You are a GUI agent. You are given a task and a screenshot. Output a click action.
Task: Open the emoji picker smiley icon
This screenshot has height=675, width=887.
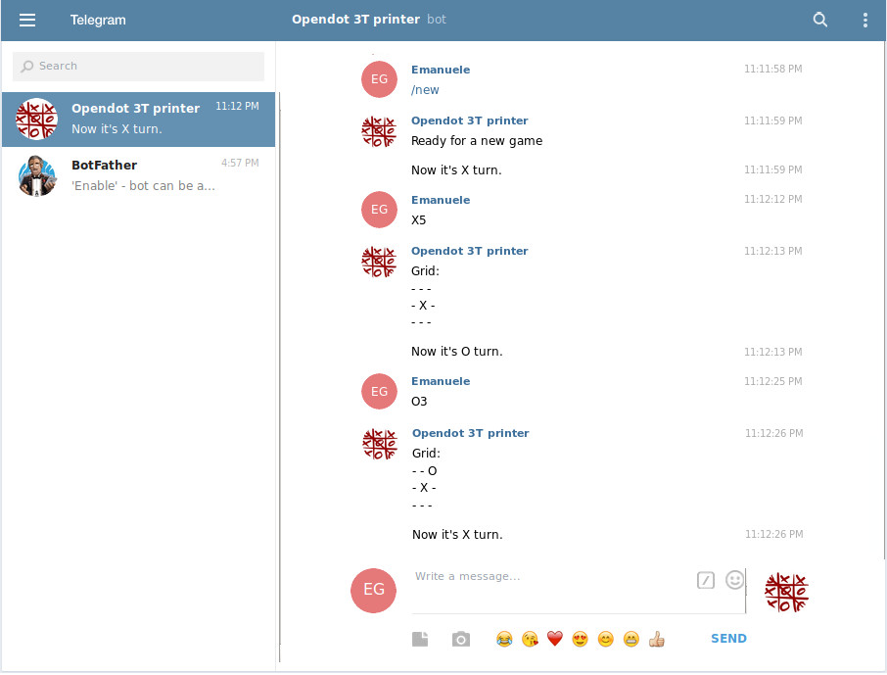click(x=734, y=580)
